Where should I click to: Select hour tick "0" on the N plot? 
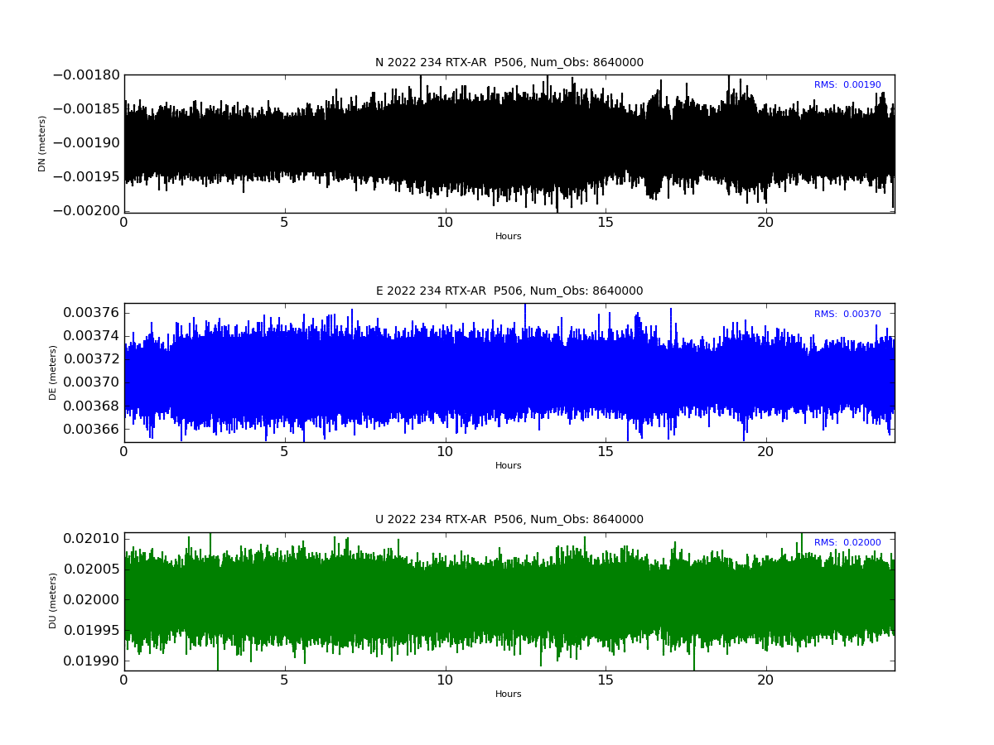click(124, 223)
